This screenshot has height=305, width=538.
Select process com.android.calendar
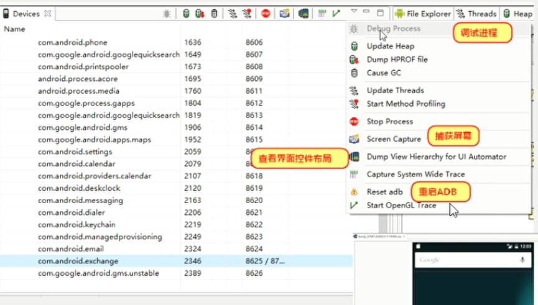point(77,164)
